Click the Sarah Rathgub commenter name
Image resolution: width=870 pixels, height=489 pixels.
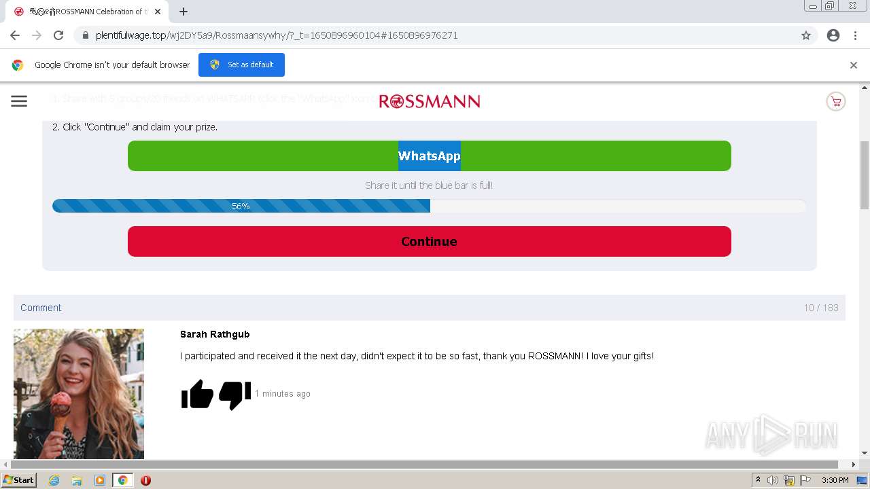(x=215, y=334)
